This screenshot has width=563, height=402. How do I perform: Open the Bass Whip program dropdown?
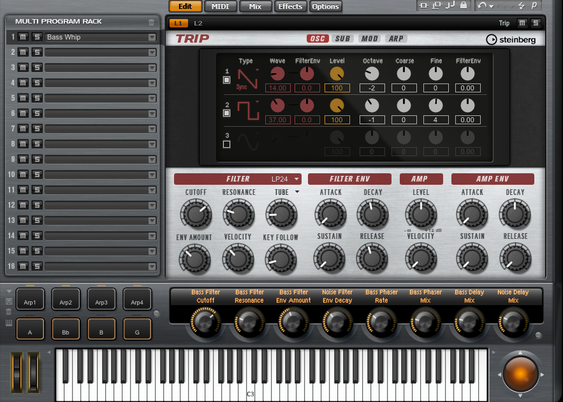152,38
